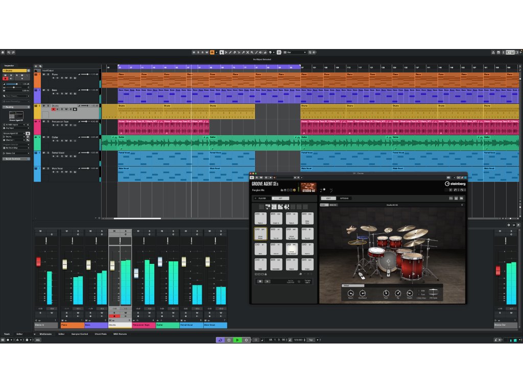Open the Stereo Out output routing dropdown
523x392 pixels.
[15, 153]
